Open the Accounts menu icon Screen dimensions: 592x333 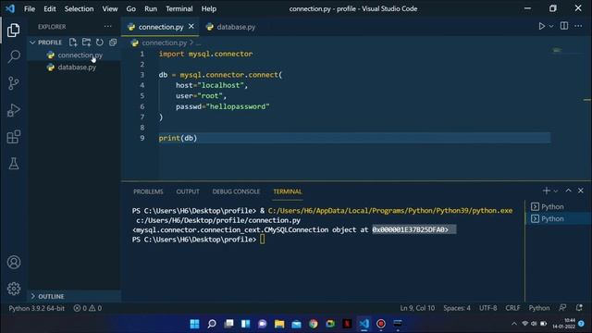click(x=14, y=262)
